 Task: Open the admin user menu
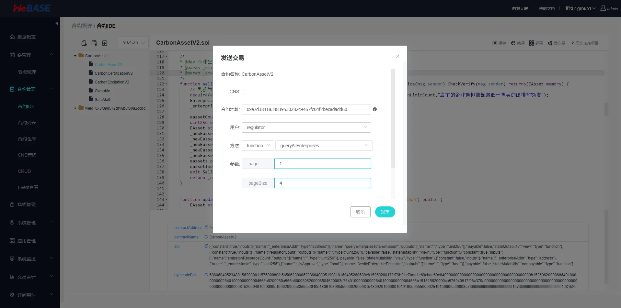pos(609,8)
